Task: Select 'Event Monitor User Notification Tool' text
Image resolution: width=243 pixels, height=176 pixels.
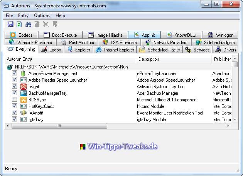Action: [x=170, y=113]
